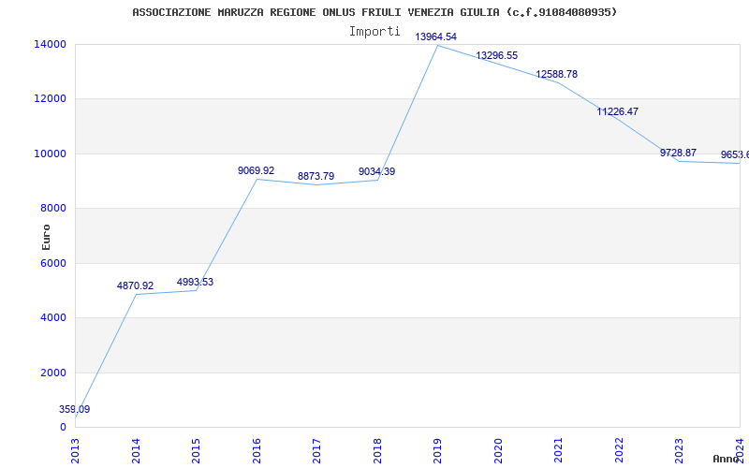749x468 pixels.
Task: Click the 2021 year label
Action: (558, 450)
